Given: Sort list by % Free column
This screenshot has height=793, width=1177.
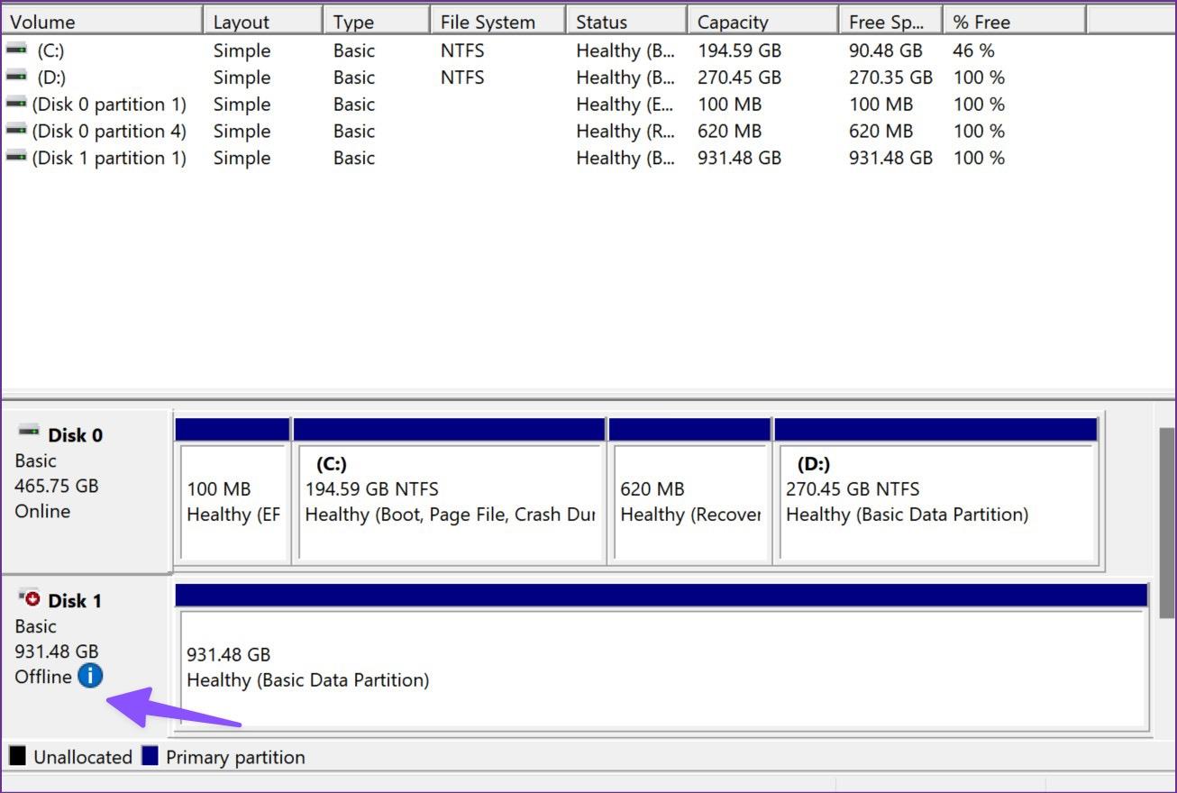Looking at the screenshot, I should (x=1014, y=22).
